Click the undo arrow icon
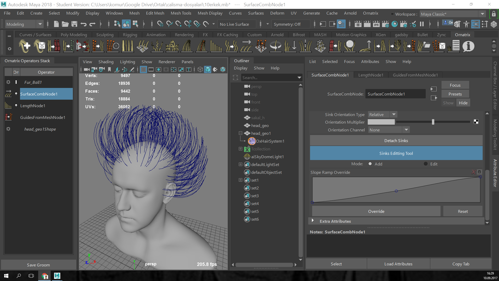Screen dimensions: 499x281 point(83,24)
